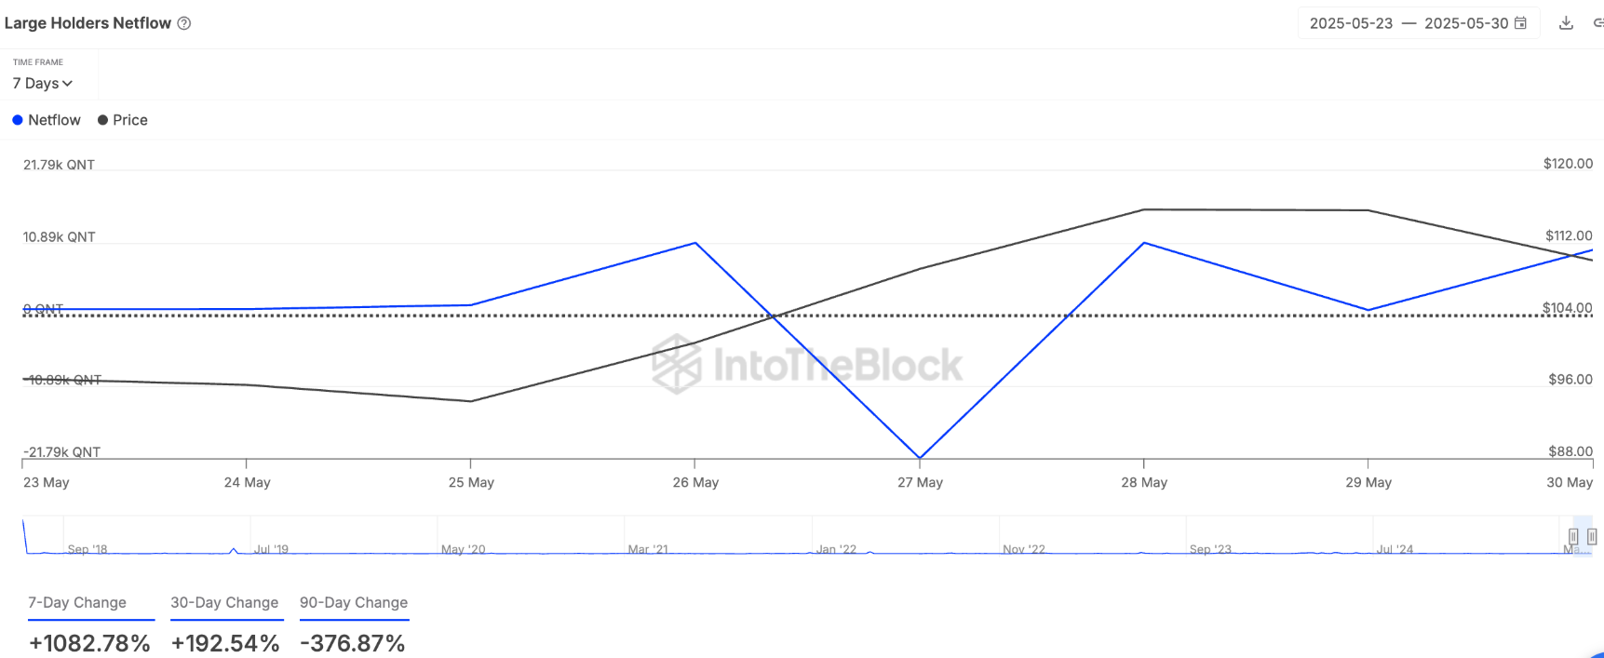
Task: Click Sep '18 in the navigator timeline
Action: (x=88, y=549)
